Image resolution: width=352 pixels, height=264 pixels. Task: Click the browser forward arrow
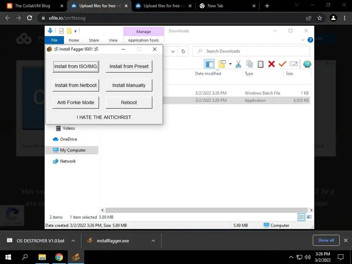[x=19, y=18]
